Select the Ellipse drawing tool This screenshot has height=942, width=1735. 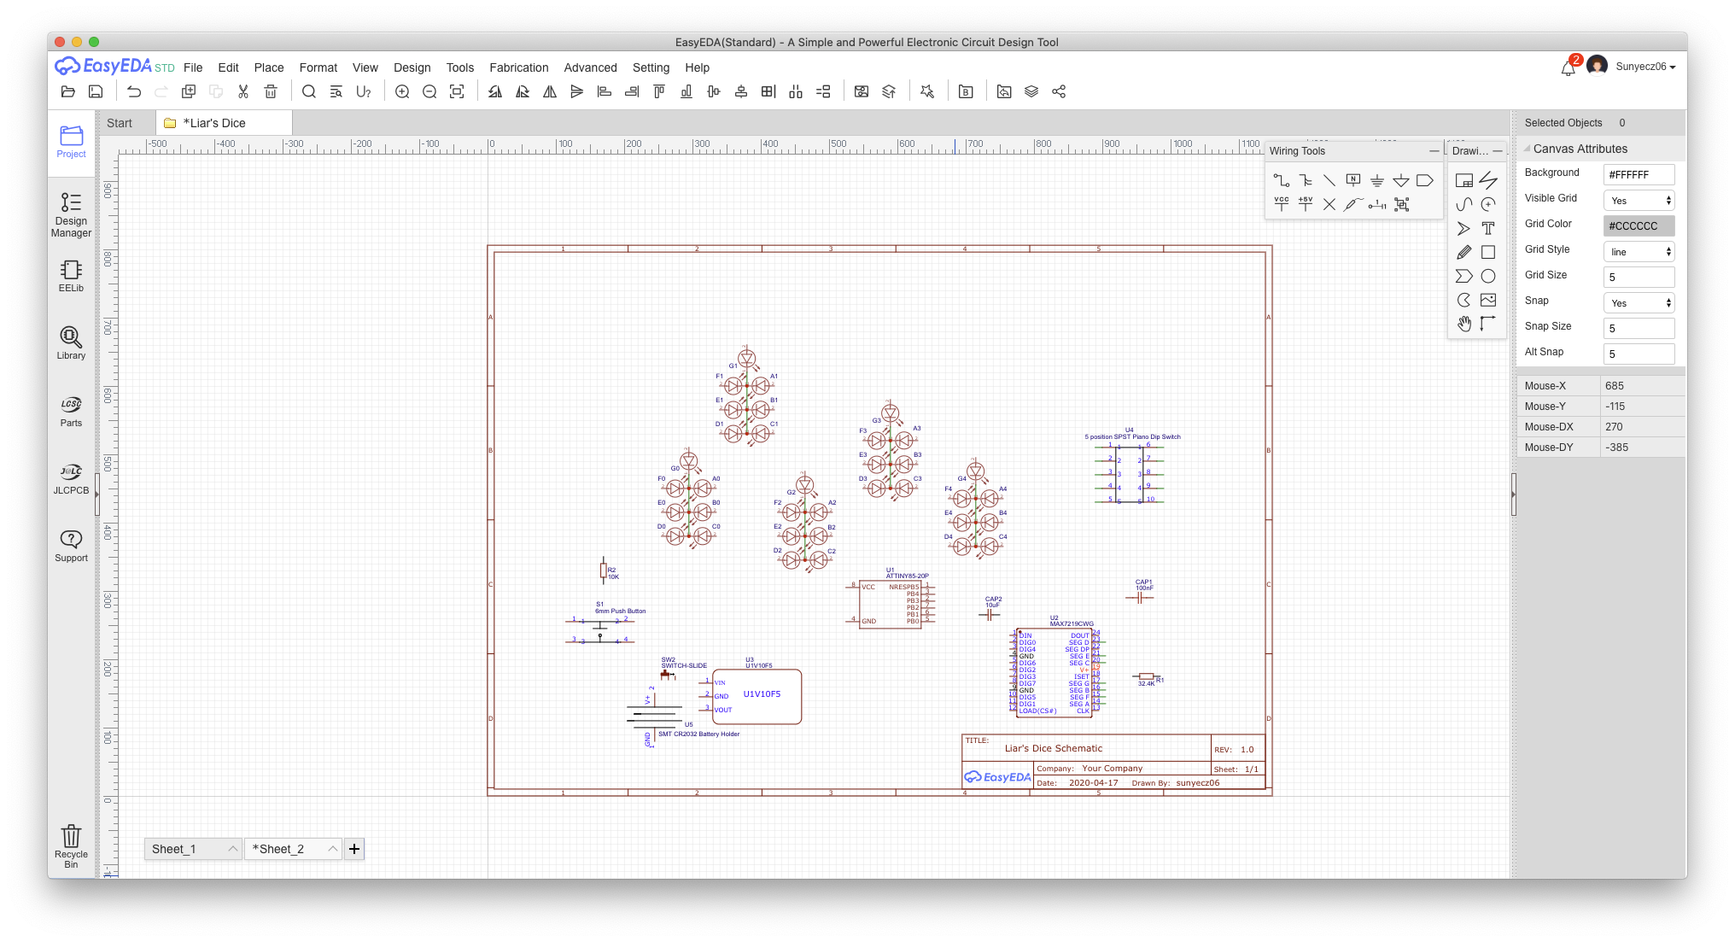1488,276
